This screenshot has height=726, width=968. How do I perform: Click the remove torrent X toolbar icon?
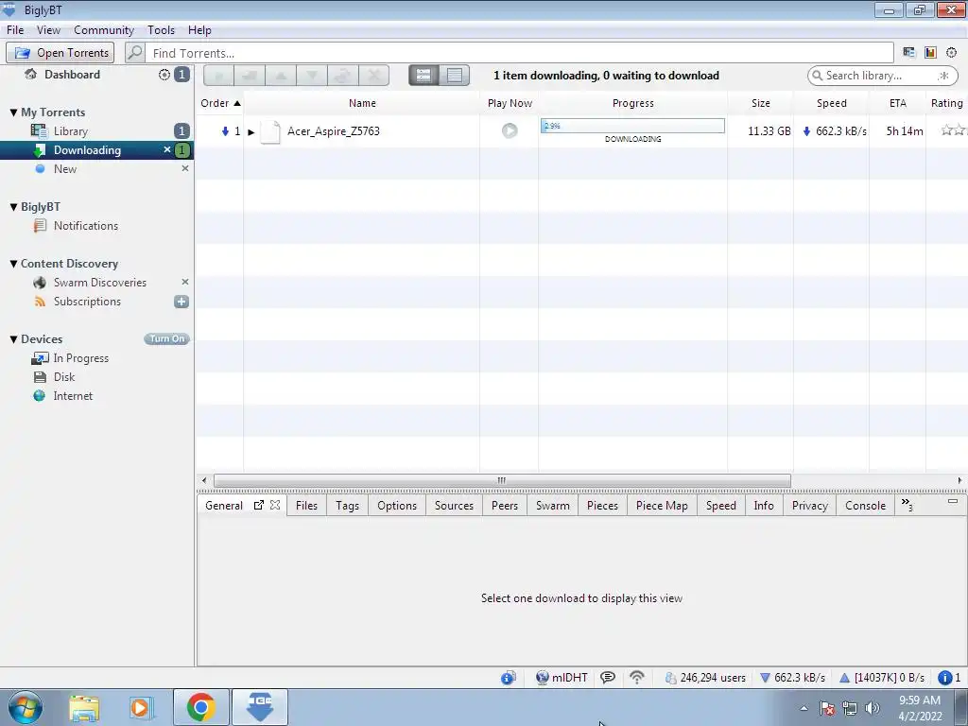(x=373, y=76)
